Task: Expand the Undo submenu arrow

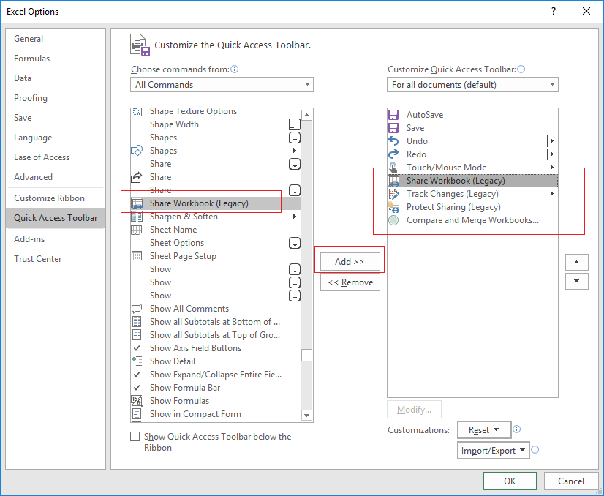Action: point(552,141)
